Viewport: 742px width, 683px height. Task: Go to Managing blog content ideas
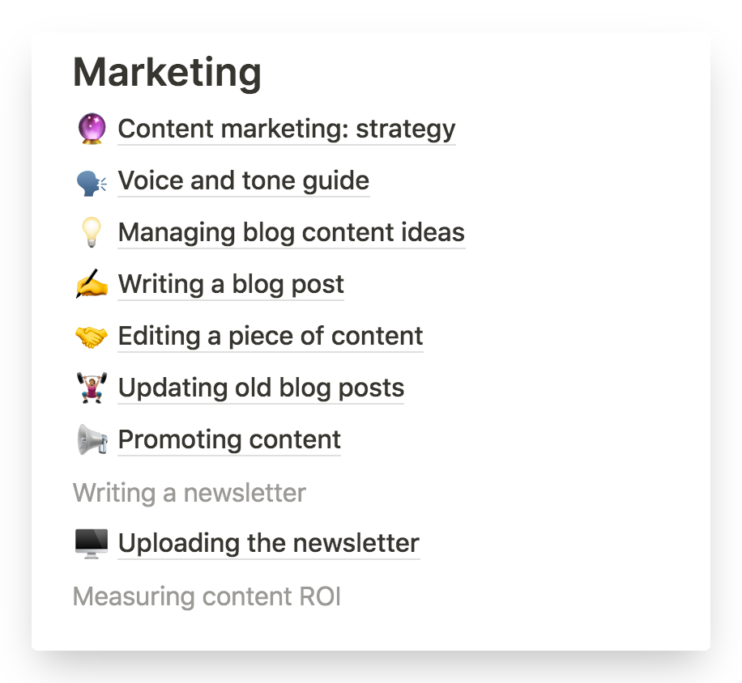pyautogui.click(x=291, y=232)
